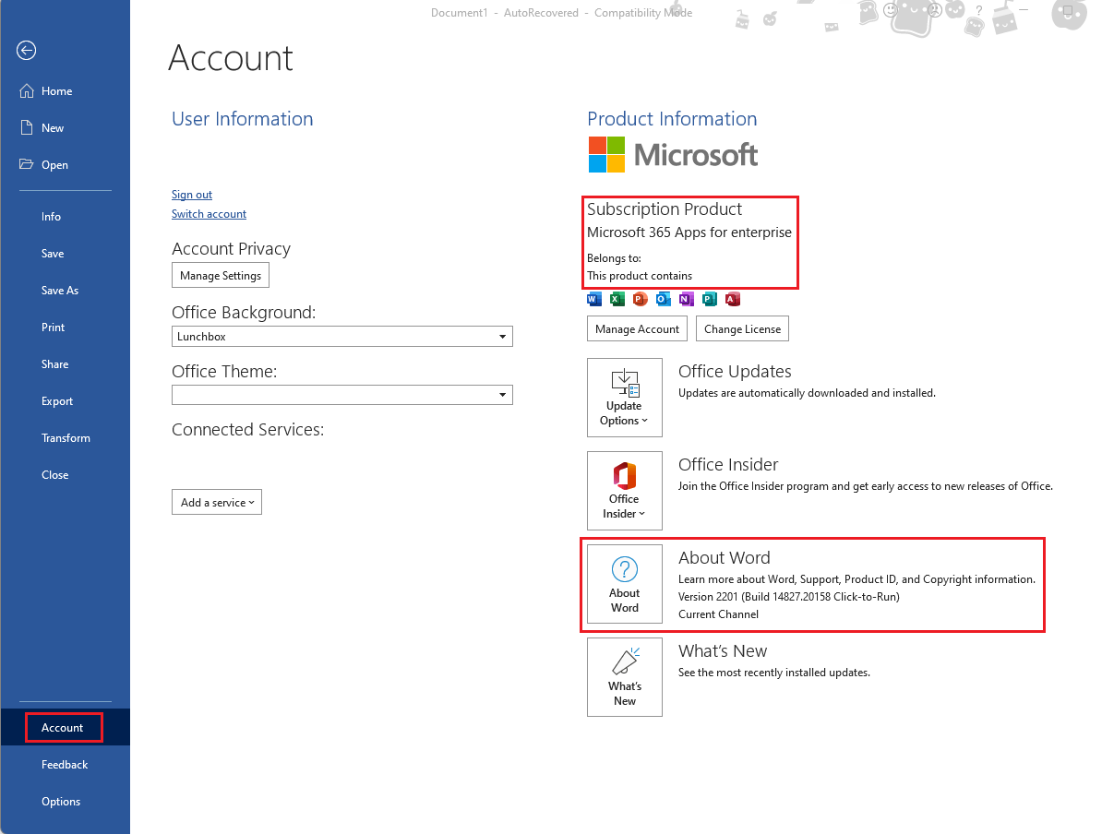This screenshot has height=834, width=1102.
Task: Click the PowerPoint app icon
Action: click(x=641, y=299)
